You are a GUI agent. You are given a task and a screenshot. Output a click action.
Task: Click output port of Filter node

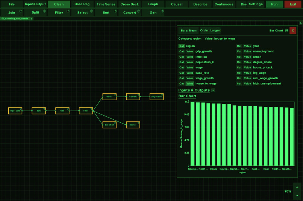click(93, 111)
